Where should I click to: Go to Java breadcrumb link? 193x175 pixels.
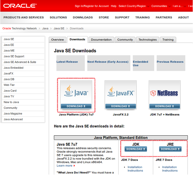point(45,28)
